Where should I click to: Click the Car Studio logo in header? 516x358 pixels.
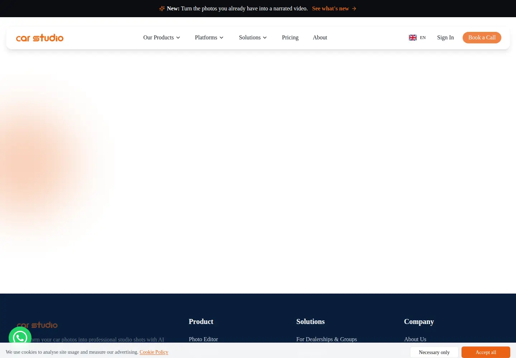pos(40,38)
